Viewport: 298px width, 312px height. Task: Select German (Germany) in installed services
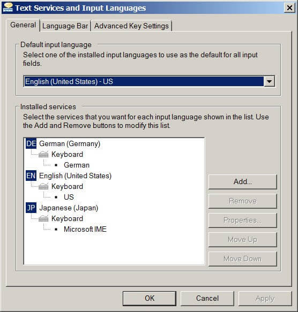pyautogui.click(x=70, y=143)
